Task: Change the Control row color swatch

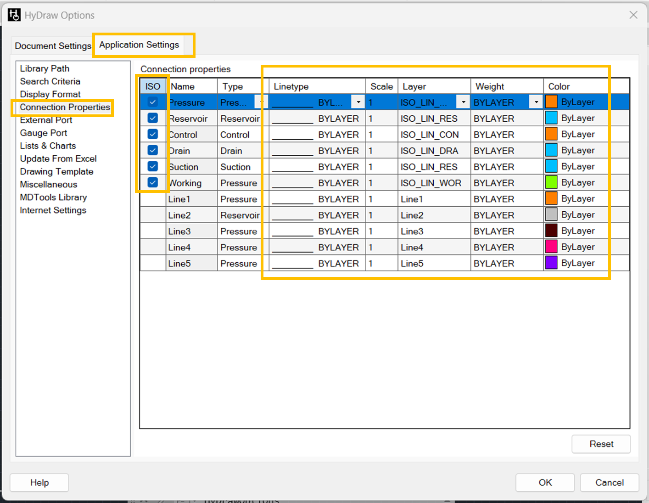Action: [551, 134]
